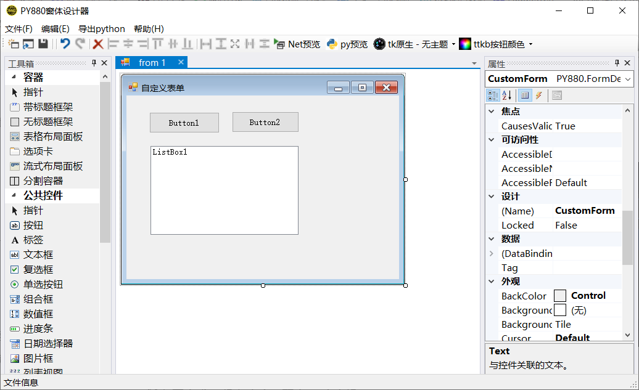Switch properties to categorized view
Image resolution: width=639 pixels, height=390 pixels.
[x=493, y=95]
